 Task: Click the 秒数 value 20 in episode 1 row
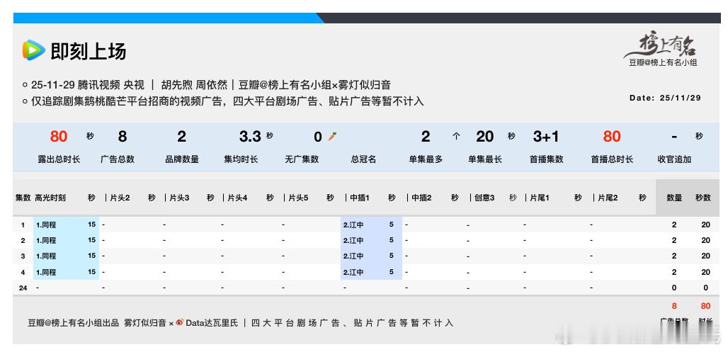706,225
